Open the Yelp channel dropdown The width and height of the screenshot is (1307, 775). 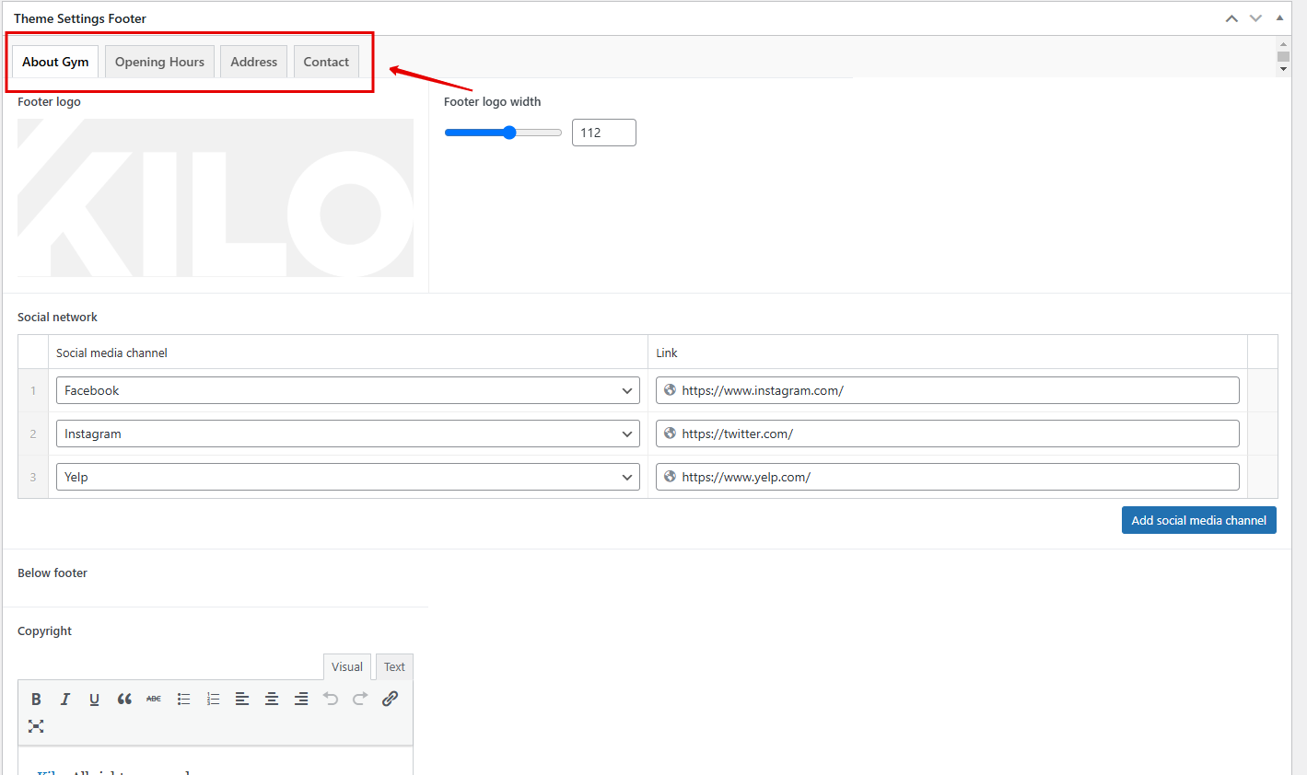(347, 477)
